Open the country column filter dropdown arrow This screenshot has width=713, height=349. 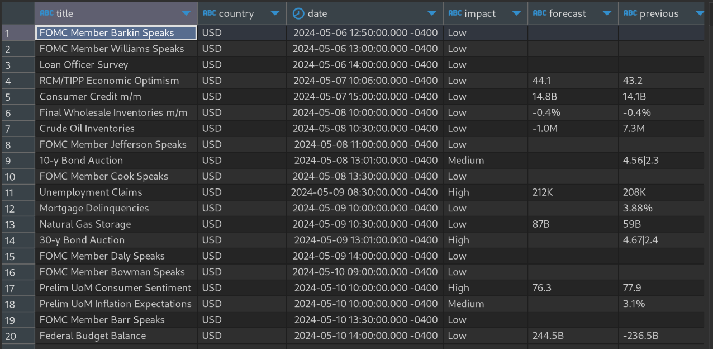coord(275,13)
